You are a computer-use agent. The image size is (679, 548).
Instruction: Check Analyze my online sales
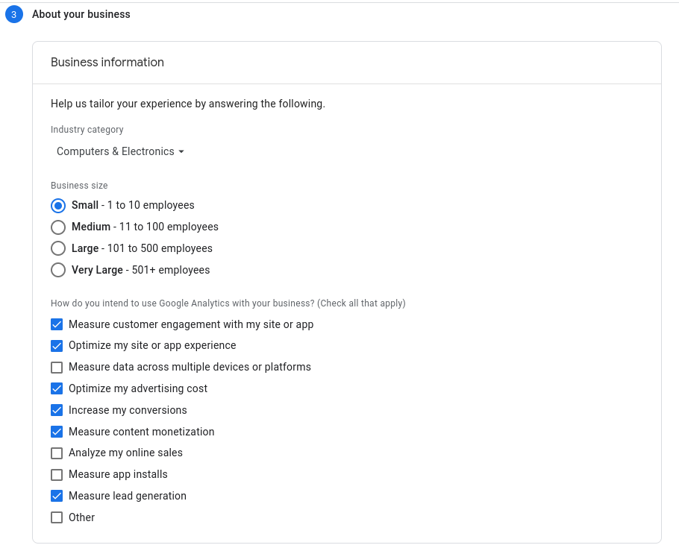click(x=57, y=453)
